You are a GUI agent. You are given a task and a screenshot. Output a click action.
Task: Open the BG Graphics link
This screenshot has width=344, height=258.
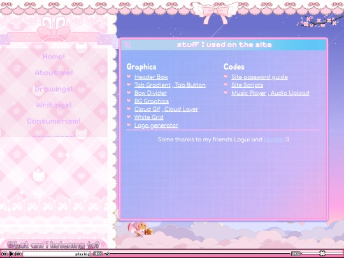(152, 101)
